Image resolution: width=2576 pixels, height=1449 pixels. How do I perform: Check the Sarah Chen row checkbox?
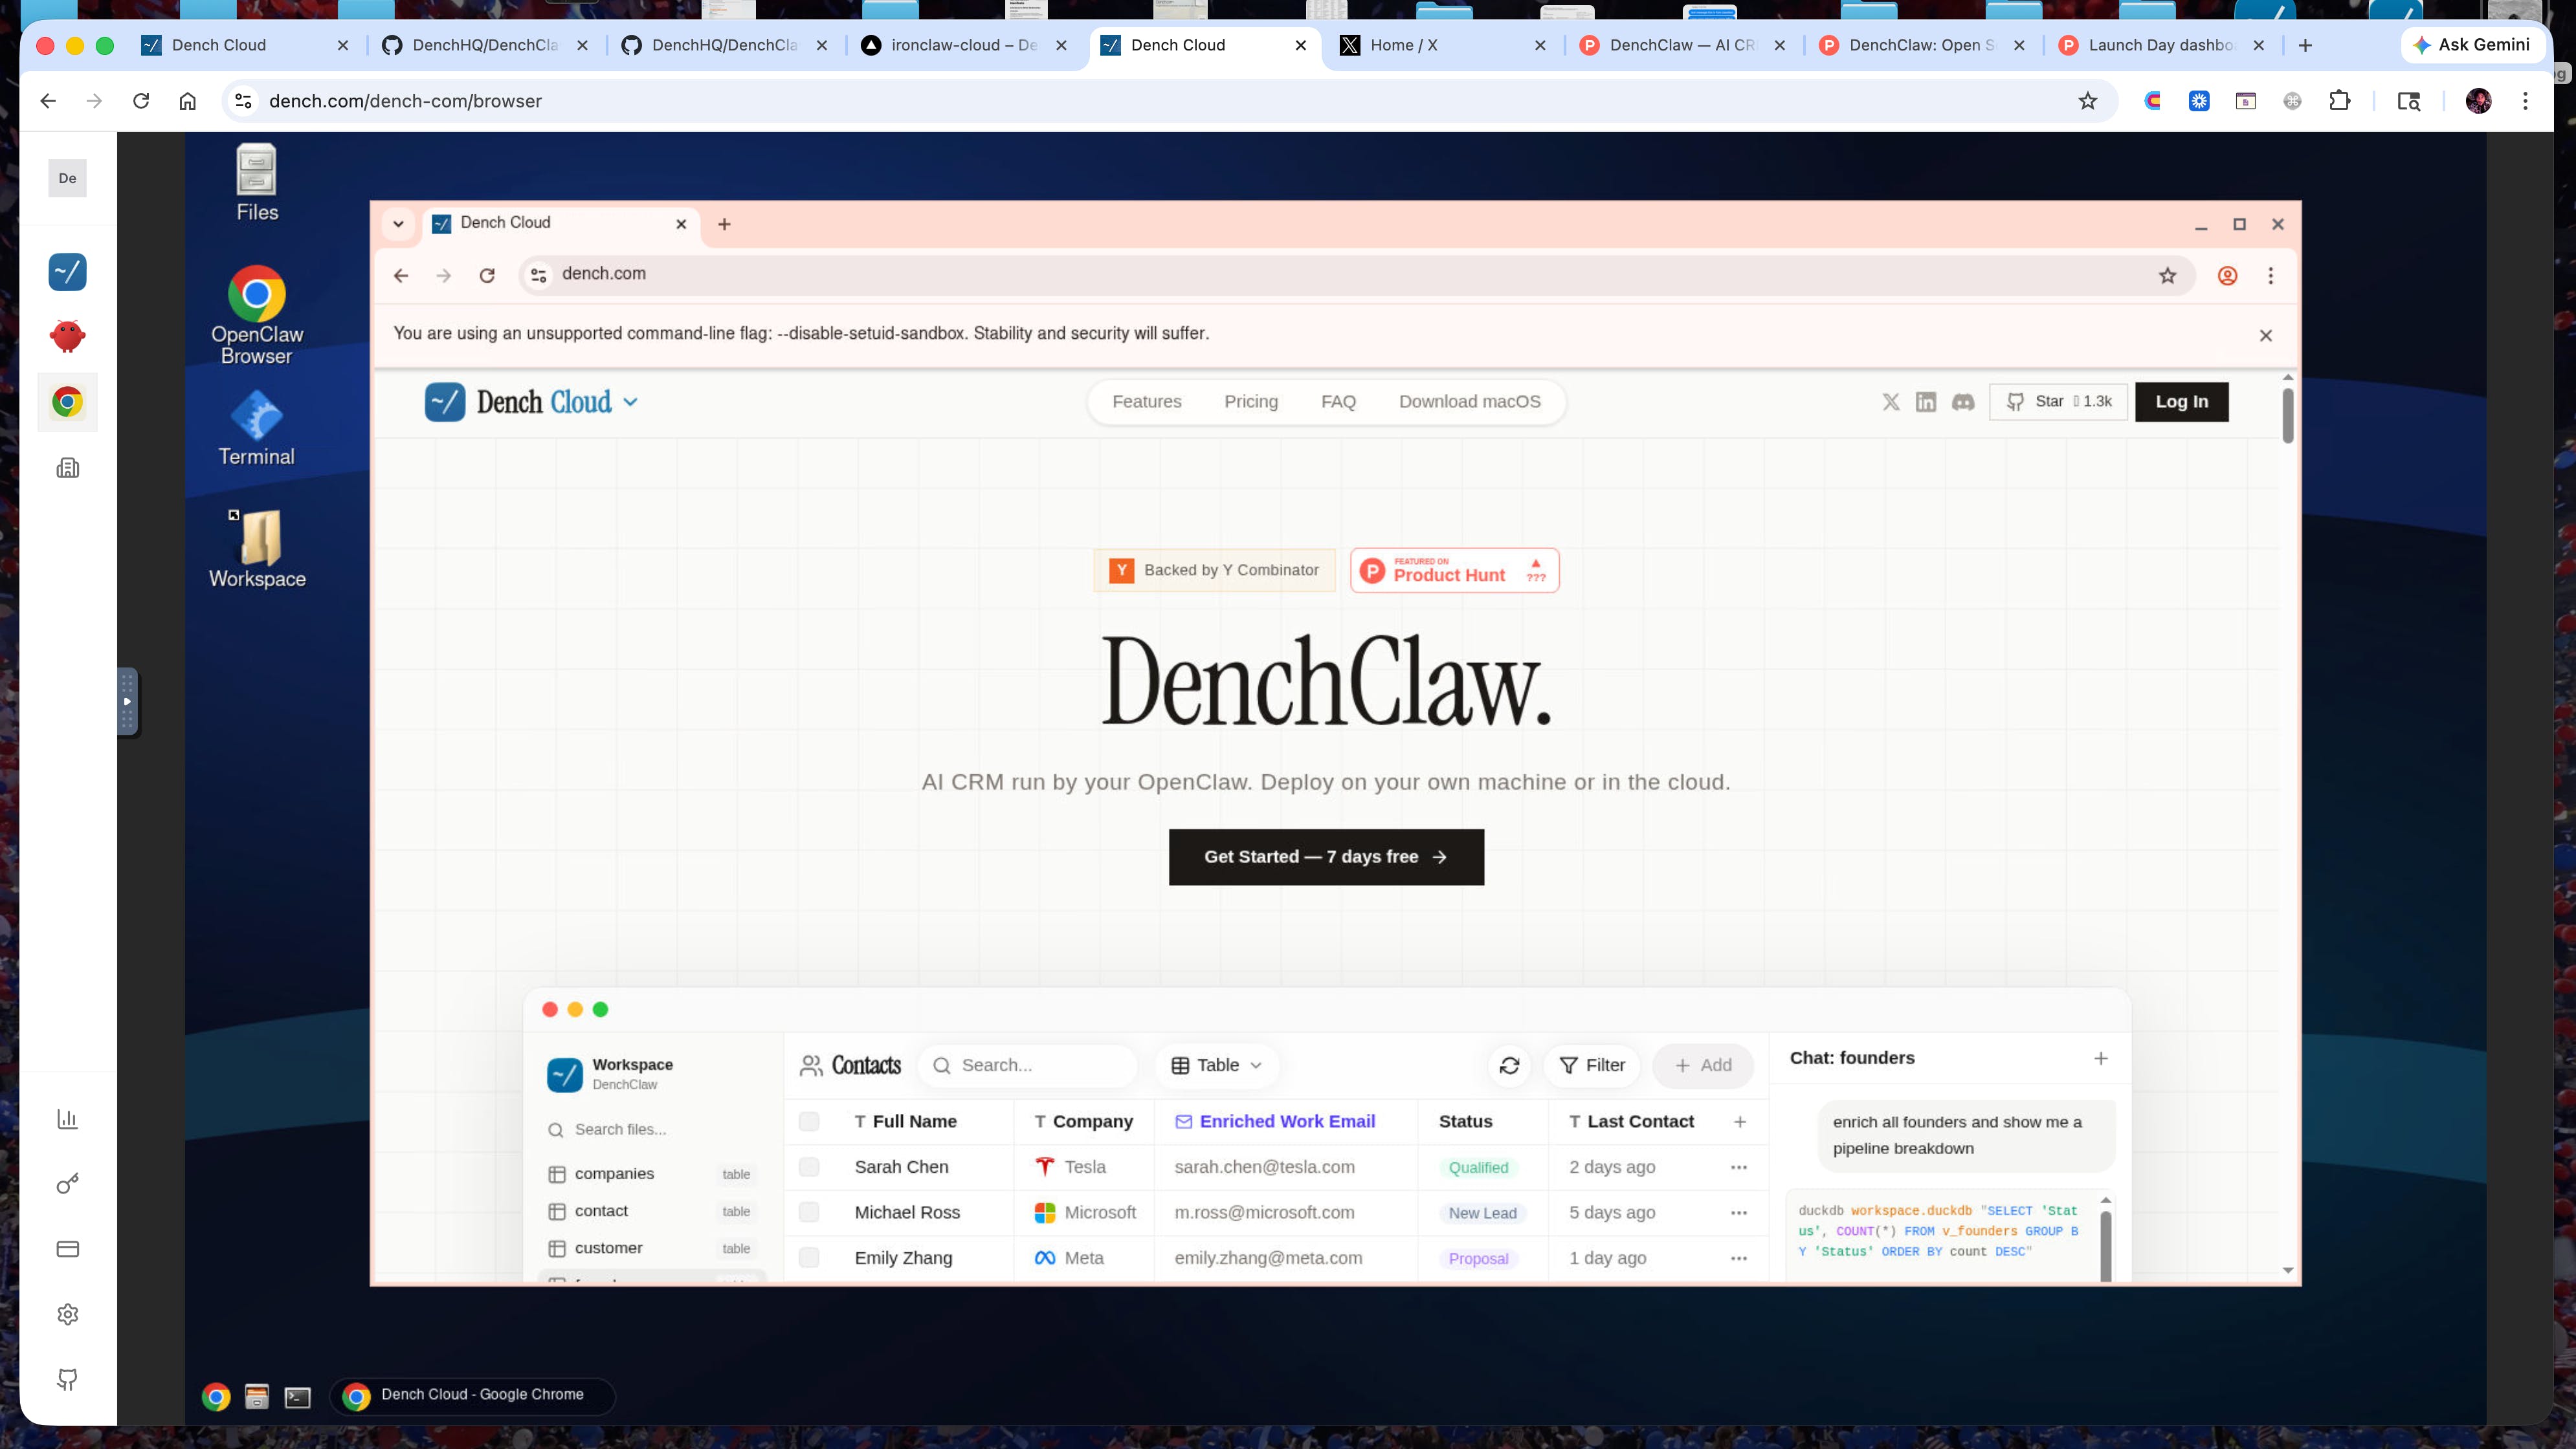[809, 1167]
